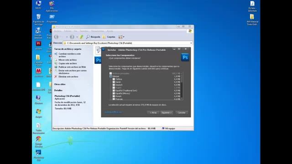Open the Herramientas menu in Explorer

[x=98, y=31]
